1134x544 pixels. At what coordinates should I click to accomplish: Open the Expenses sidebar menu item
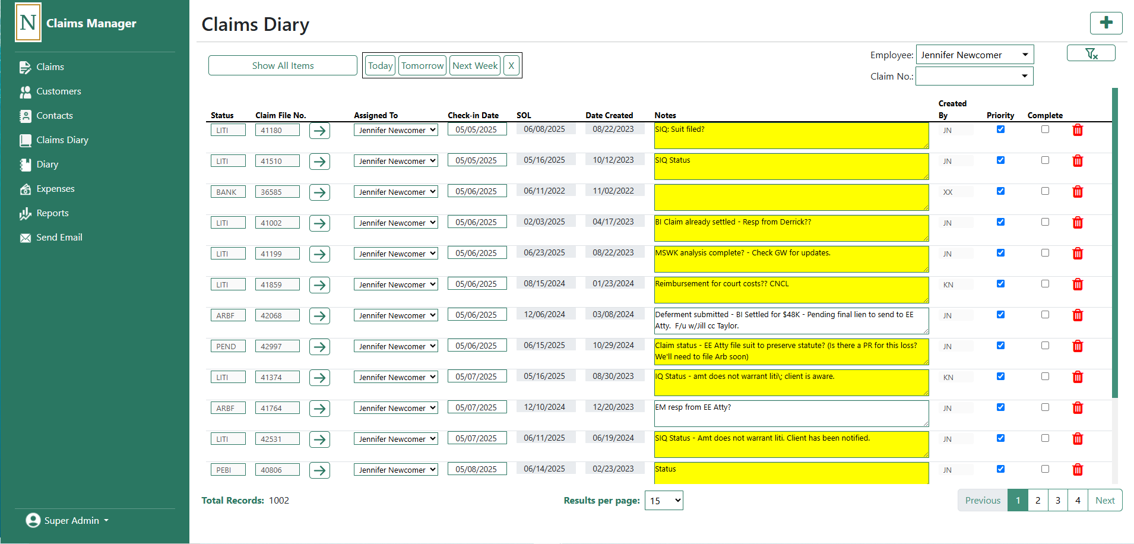click(x=55, y=189)
